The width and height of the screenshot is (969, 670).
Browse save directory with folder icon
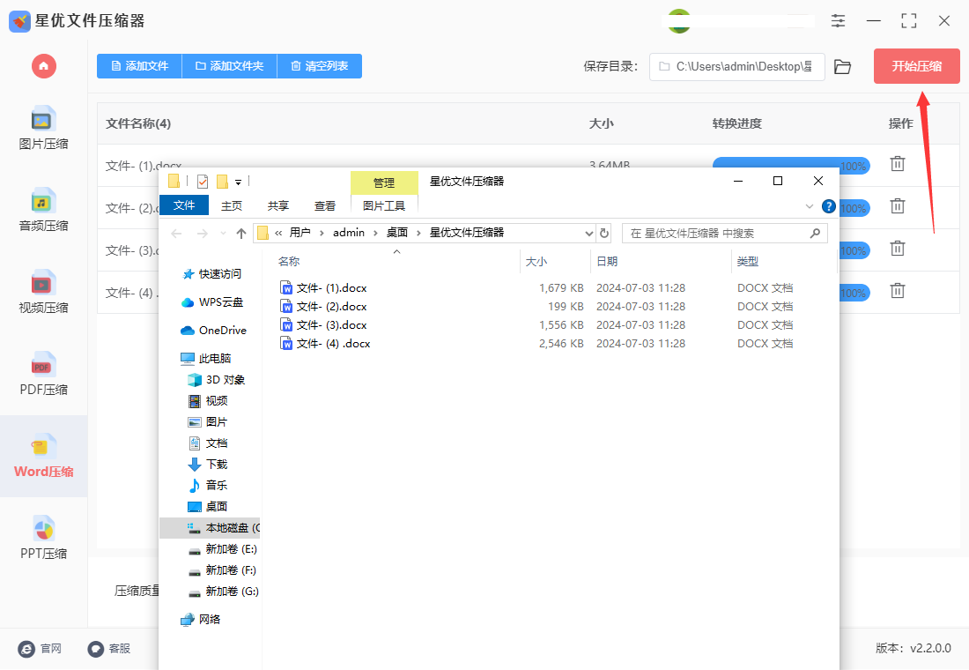coord(842,67)
